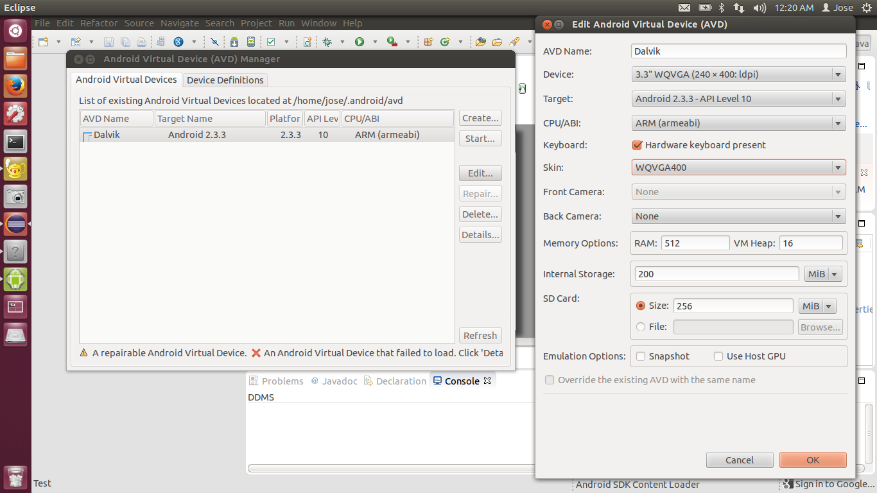Viewport: 877px width, 493px height.
Task: Click the New Android XML file toolbar icon
Action: [x=307, y=42]
